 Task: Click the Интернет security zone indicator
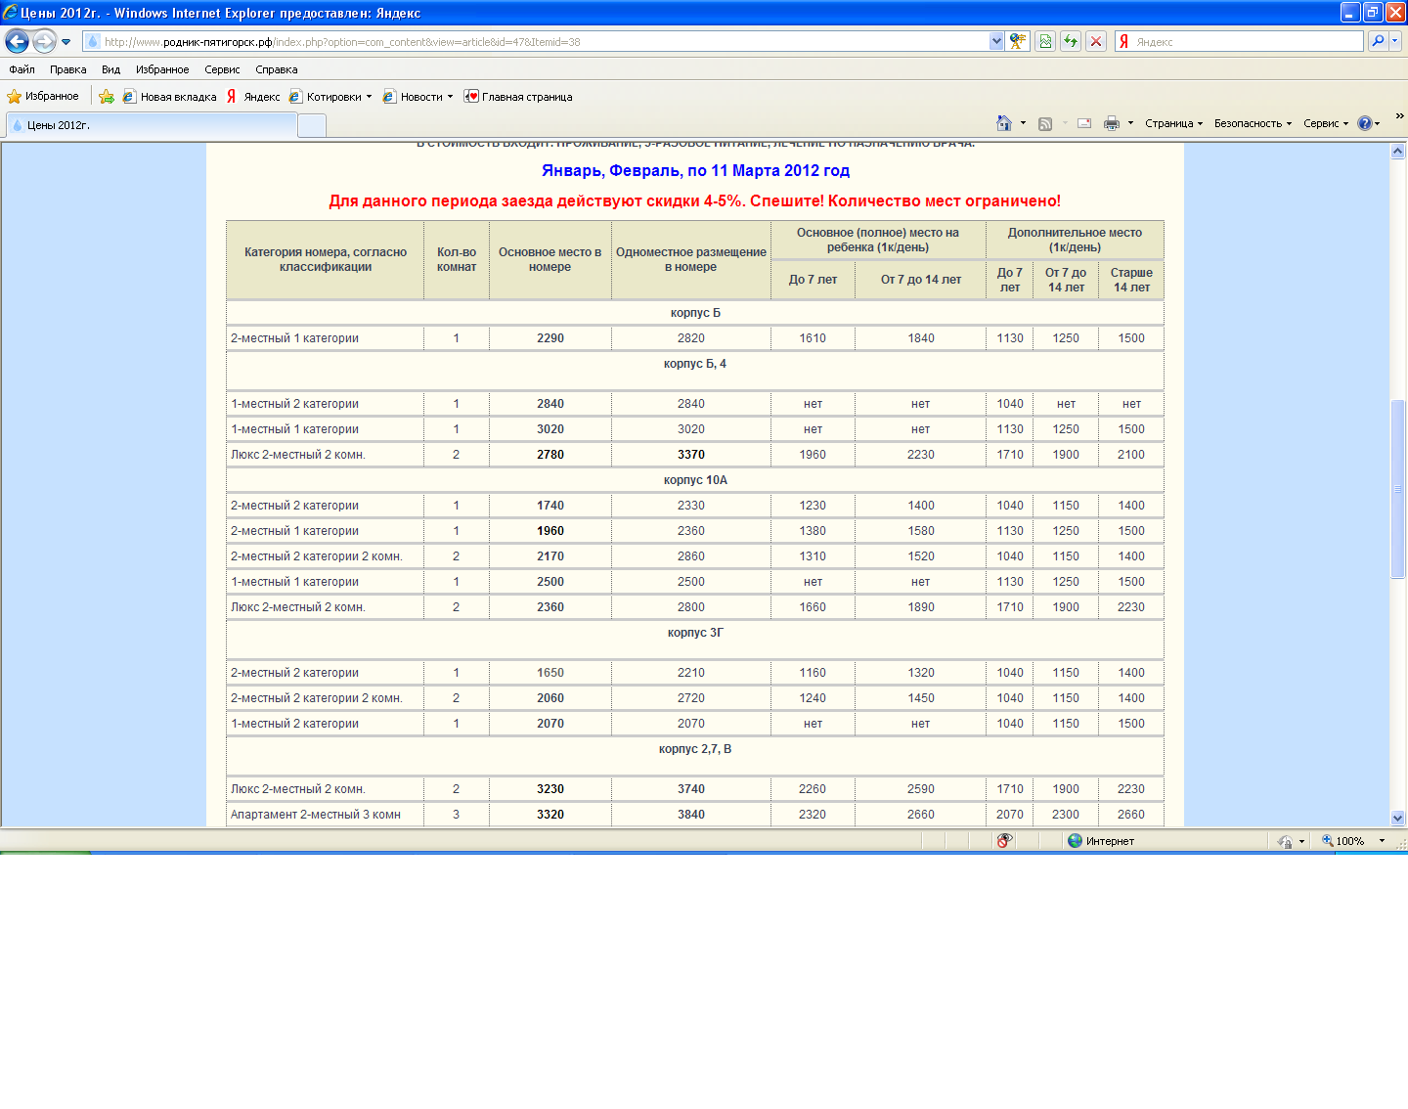[x=1102, y=841]
